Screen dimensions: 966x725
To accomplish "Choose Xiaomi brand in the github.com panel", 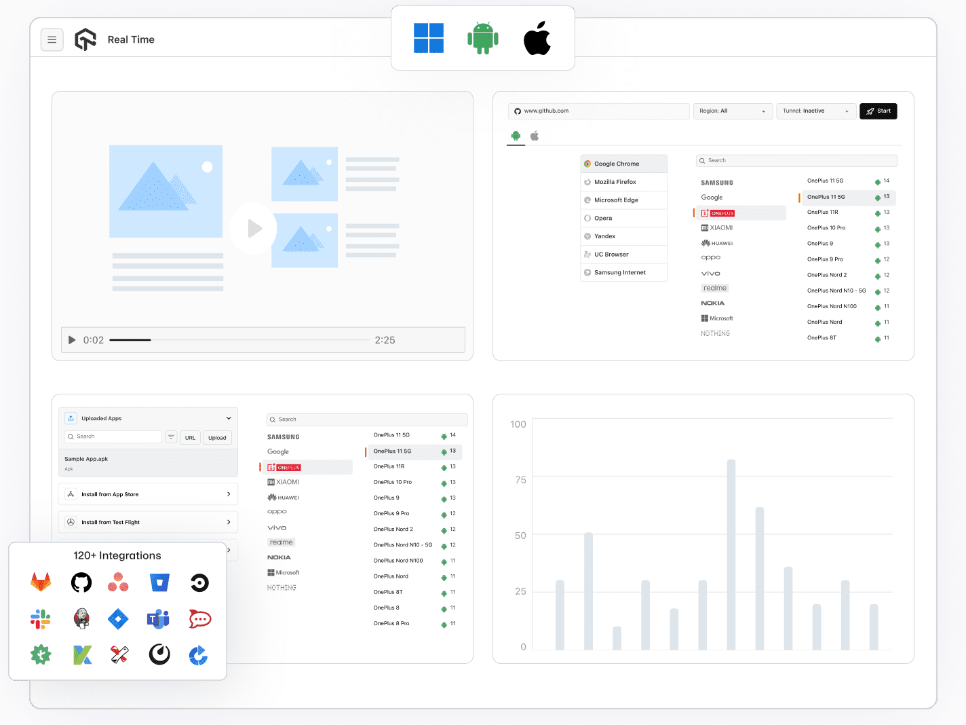I will pos(717,228).
